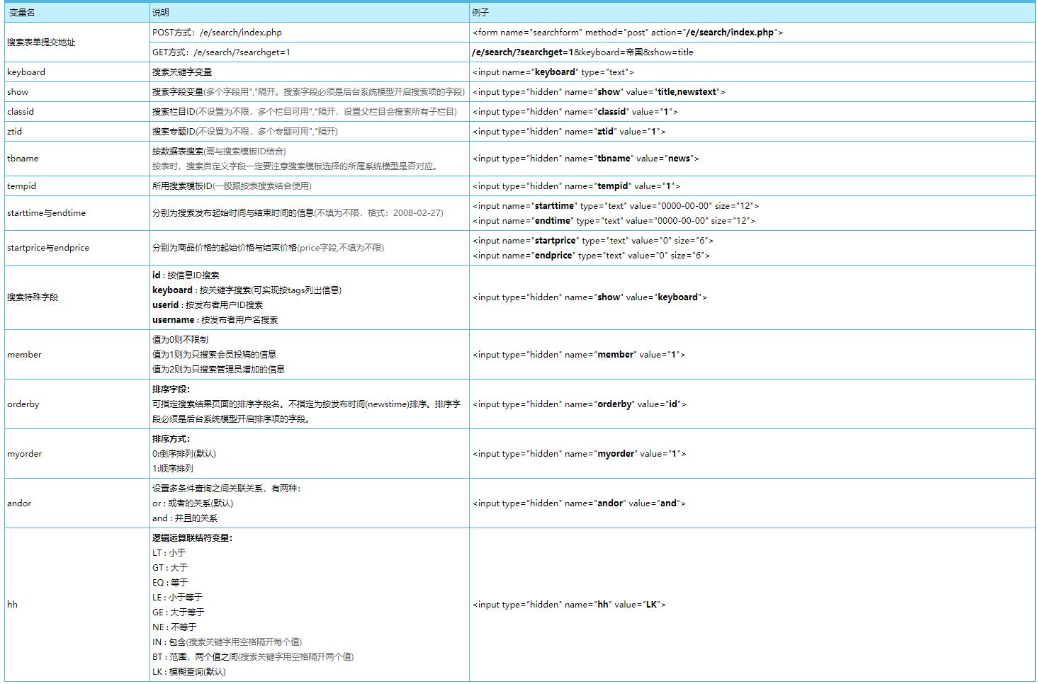Select the member variable name cell
This screenshot has height=684, width=1038.
(24, 355)
